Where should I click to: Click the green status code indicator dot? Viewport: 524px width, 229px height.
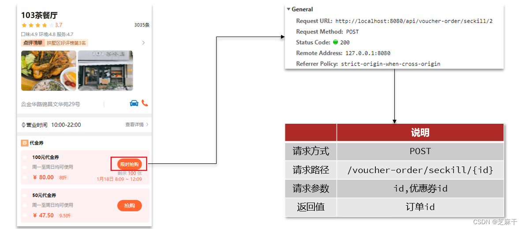click(336, 42)
